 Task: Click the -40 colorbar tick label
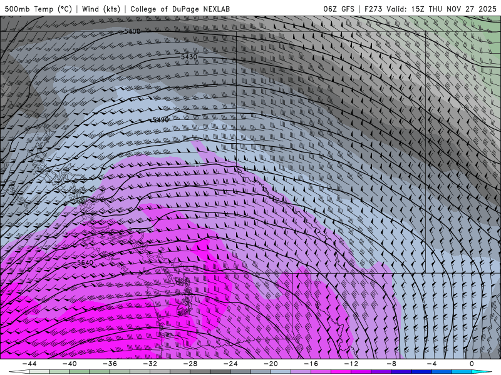click(70, 364)
